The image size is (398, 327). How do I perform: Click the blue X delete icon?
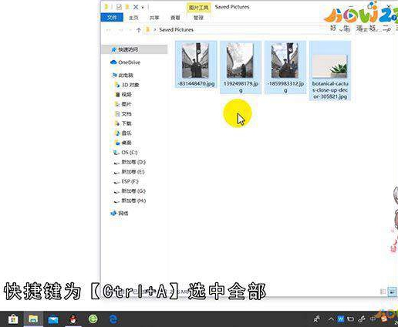[x=136, y=7]
